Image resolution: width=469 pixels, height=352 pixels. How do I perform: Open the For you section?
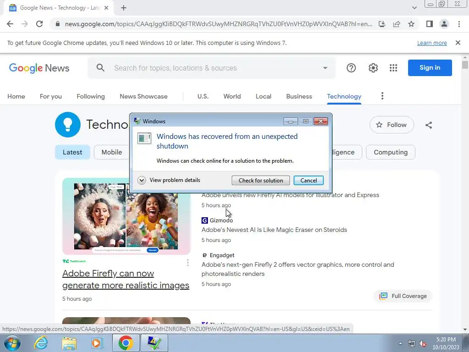pyautogui.click(x=51, y=96)
